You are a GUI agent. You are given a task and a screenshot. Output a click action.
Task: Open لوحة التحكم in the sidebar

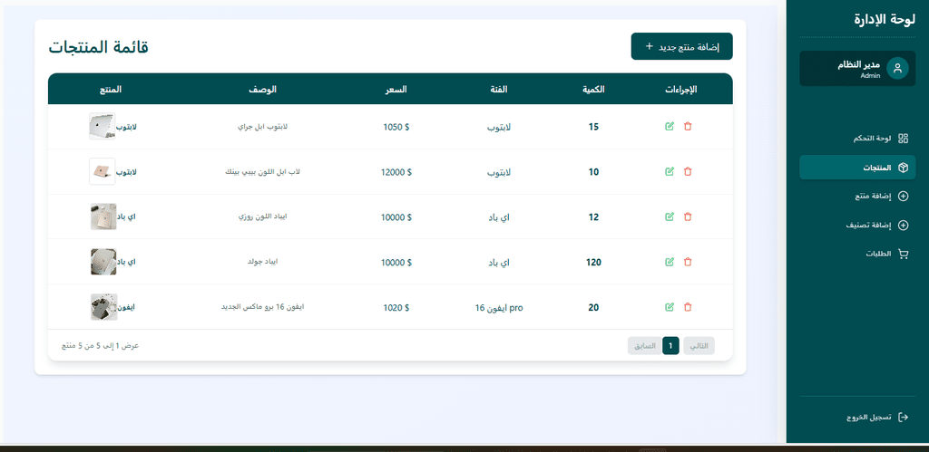[857, 139]
